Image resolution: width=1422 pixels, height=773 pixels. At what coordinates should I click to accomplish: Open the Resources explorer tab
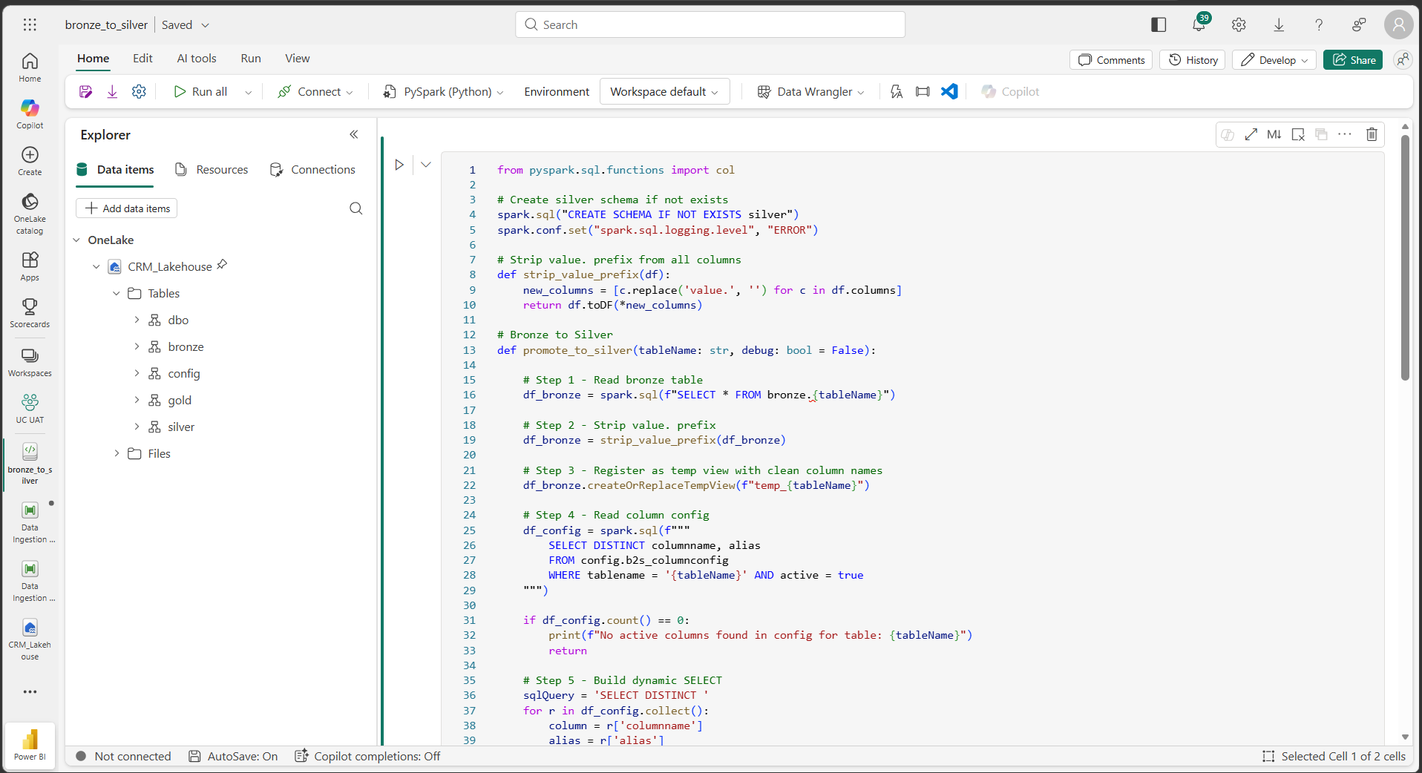coord(212,170)
